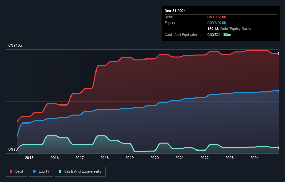The width and height of the screenshot is (285, 182).
Task: Select the 2018 x-axis label
Action: (x=104, y=158)
